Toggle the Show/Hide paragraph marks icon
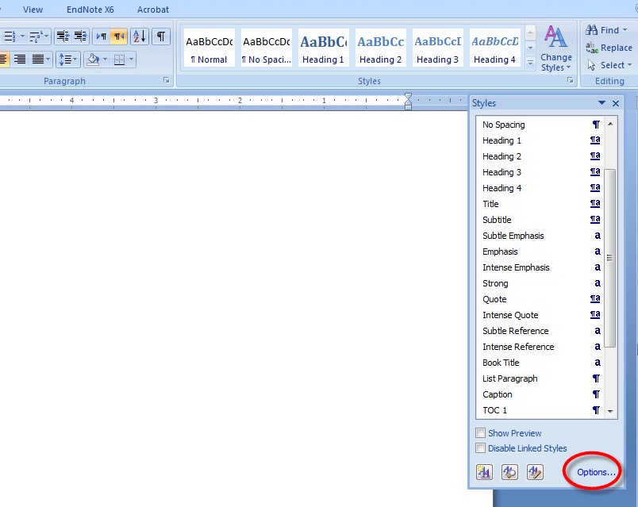Image resolution: width=638 pixels, height=507 pixels. click(161, 36)
